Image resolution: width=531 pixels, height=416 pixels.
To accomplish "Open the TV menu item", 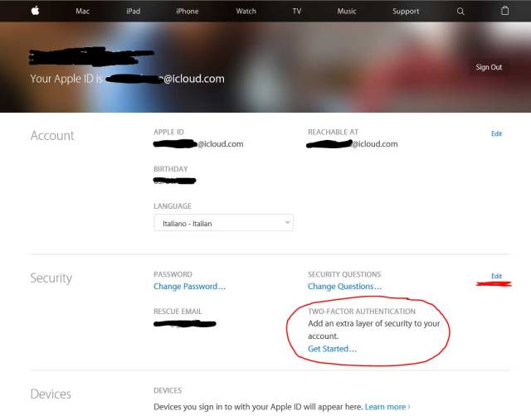I will pyautogui.click(x=297, y=11).
